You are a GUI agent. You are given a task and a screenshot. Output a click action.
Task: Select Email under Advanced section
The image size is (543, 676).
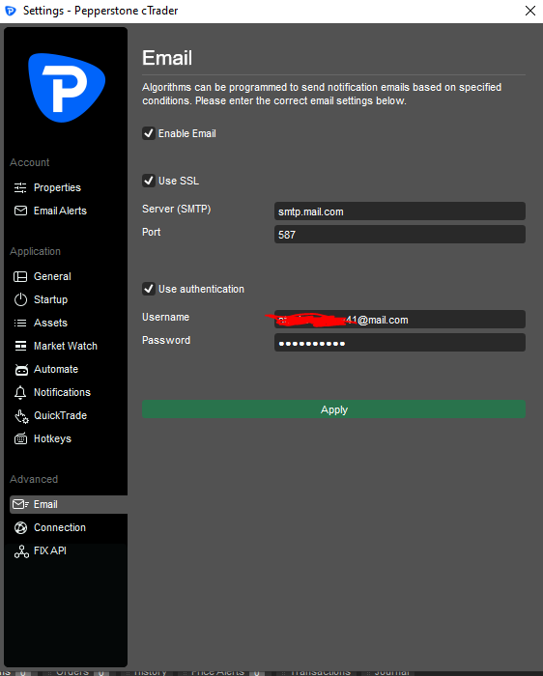click(x=69, y=504)
